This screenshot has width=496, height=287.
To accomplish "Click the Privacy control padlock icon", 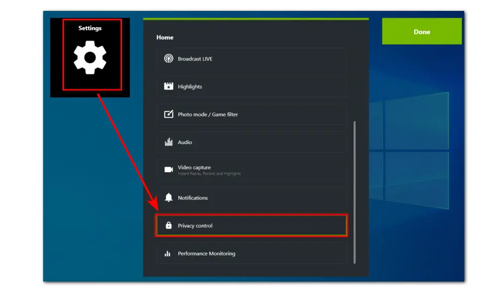I will pos(169,226).
